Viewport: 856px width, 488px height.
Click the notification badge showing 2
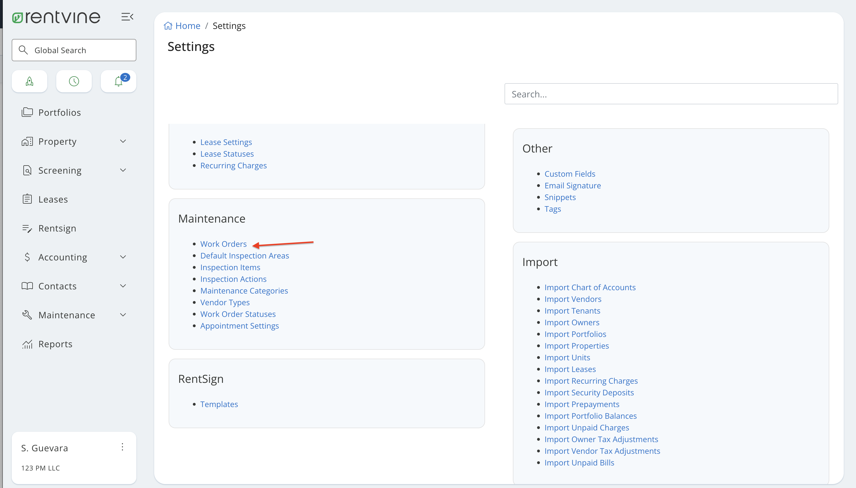click(125, 77)
